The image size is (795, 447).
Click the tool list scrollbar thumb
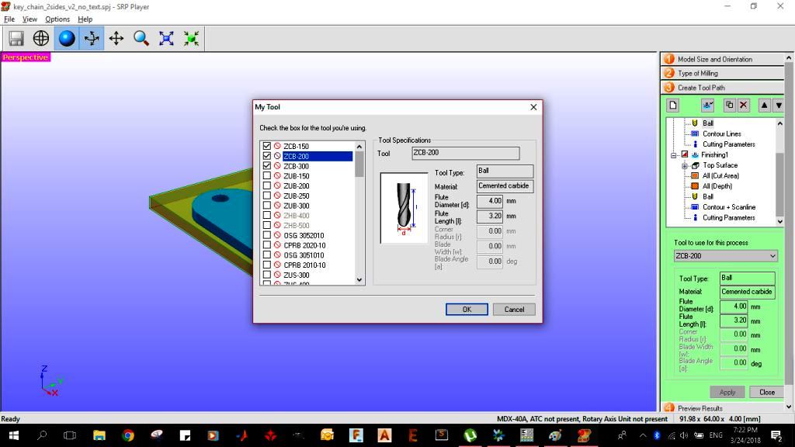359,165
